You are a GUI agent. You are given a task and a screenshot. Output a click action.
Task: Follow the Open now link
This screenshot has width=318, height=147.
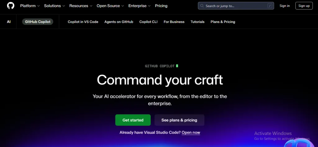pos(191,133)
